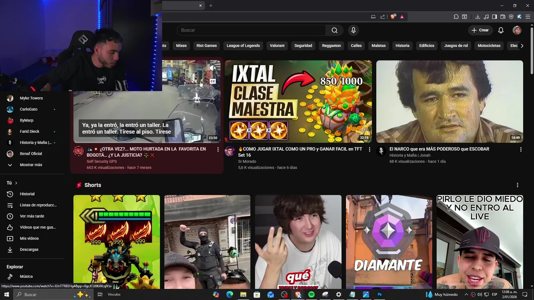Click the Sr Morado channel avatar
Image resolution: width=534 pixels, height=300 pixels.
tap(229, 151)
